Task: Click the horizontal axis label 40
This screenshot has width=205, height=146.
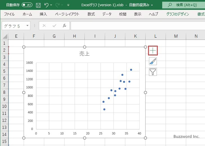Action: click(139, 133)
